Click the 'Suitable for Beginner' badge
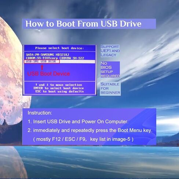179x179 pixels. click(110, 89)
